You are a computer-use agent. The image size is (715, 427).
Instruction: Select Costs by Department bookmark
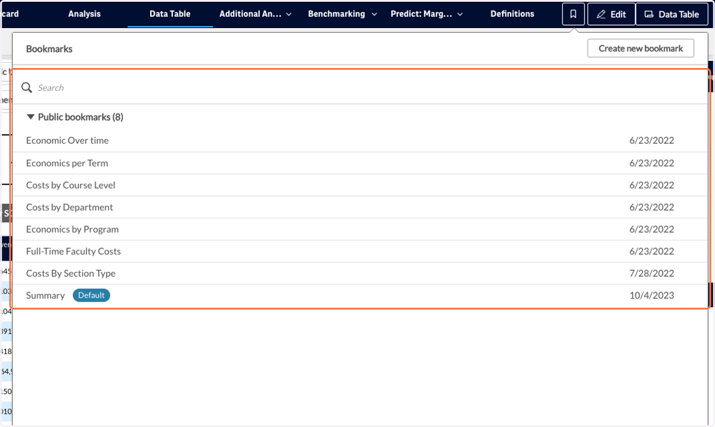coord(360,207)
